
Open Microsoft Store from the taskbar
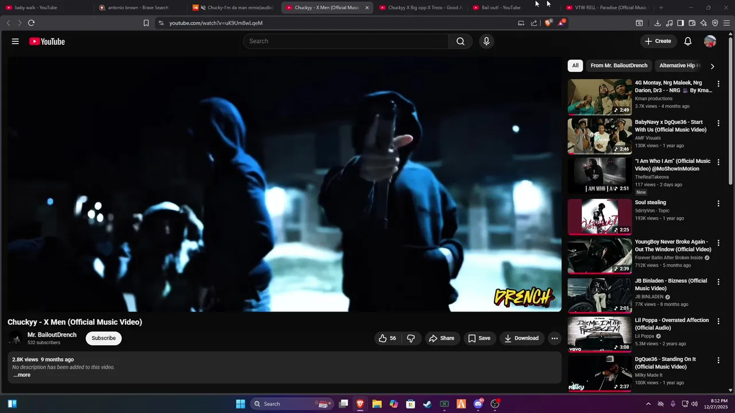tap(411, 404)
